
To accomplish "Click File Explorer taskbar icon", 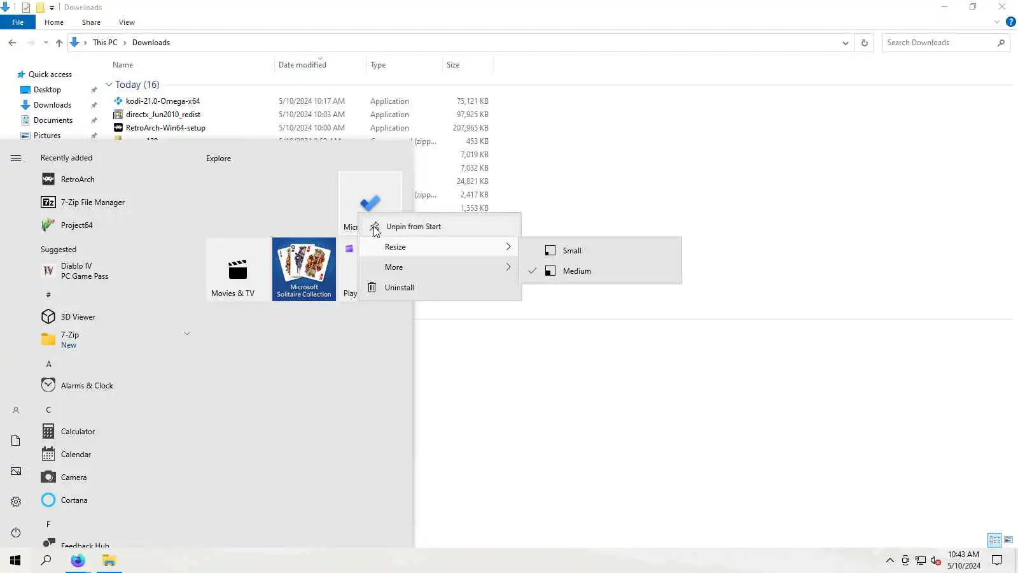I will (x=109, y=560).
